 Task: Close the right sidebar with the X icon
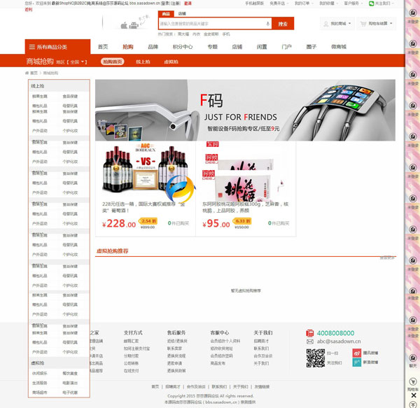pyautogui.click(x=414, y=395)
